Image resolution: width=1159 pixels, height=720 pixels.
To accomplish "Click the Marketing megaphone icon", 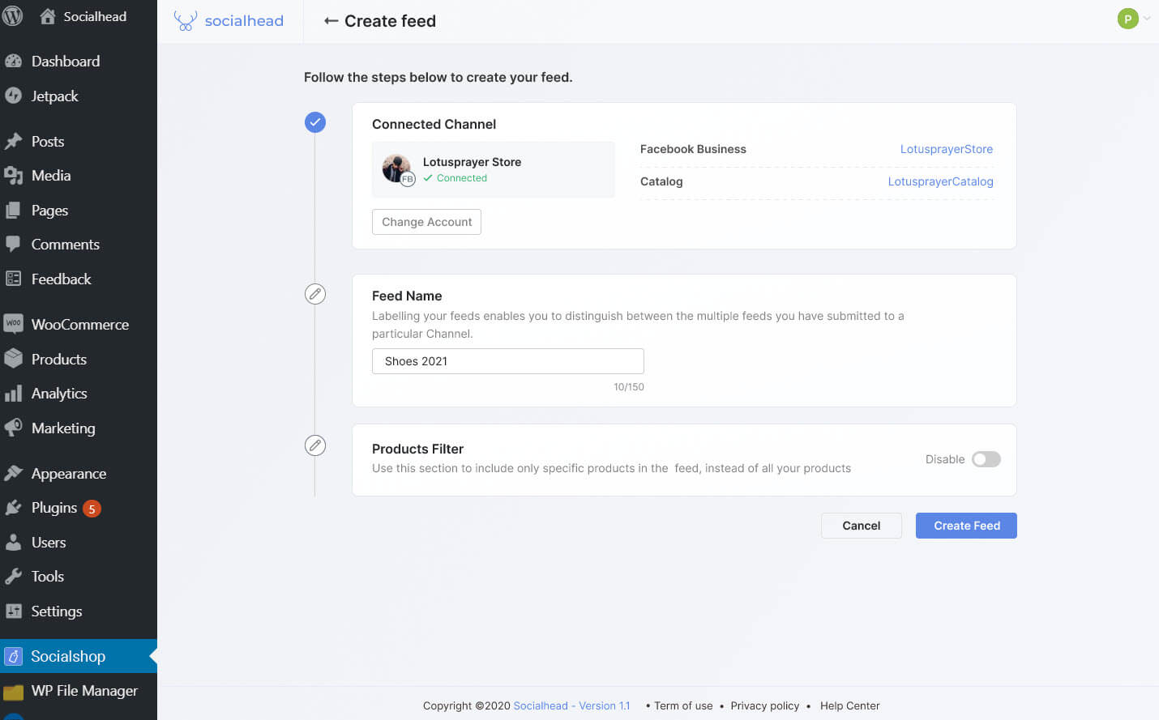I will click(13, 428).
